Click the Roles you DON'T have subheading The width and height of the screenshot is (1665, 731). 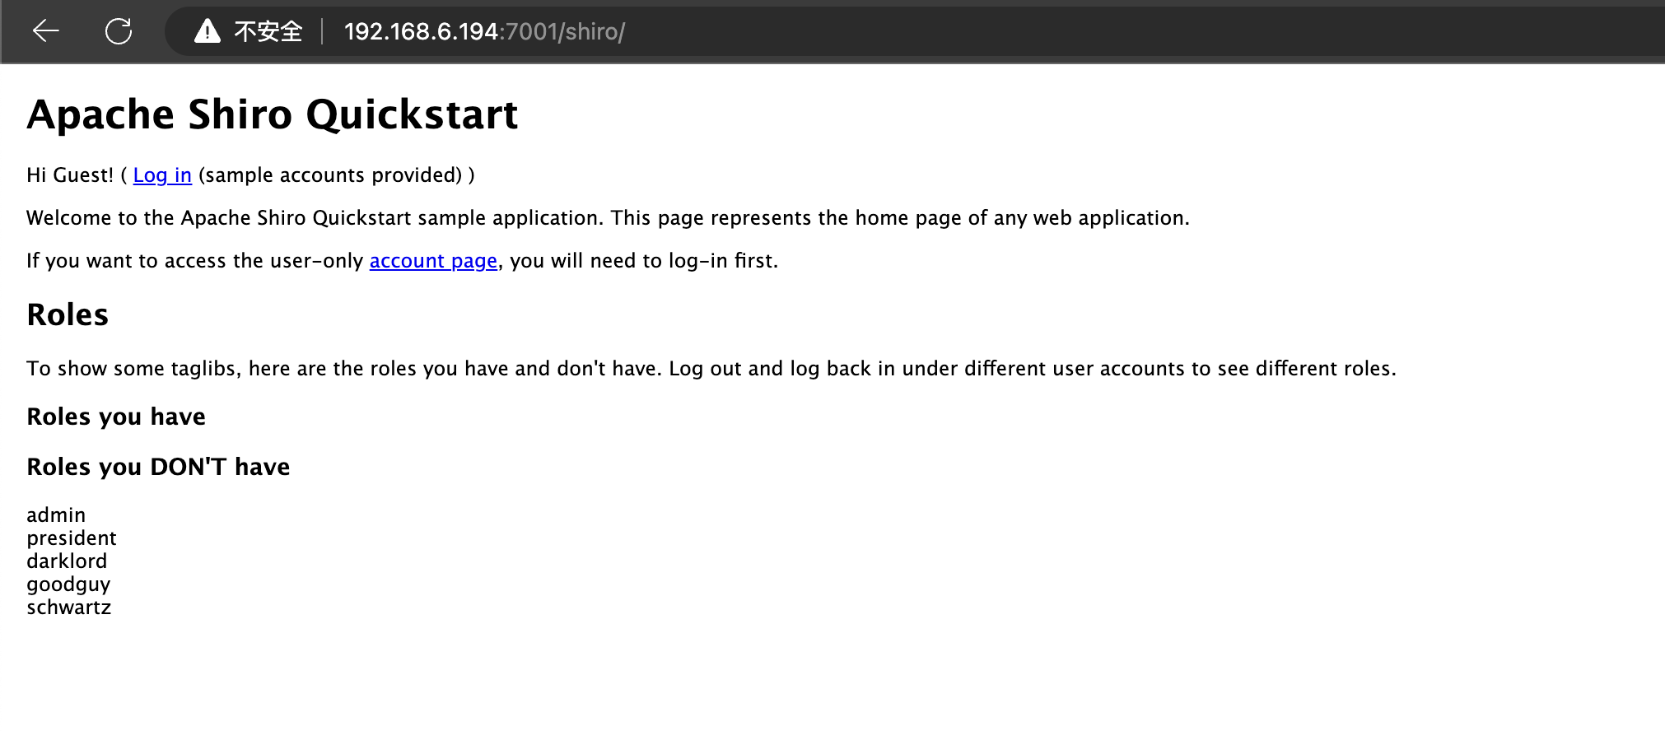(x=158, y=467)
